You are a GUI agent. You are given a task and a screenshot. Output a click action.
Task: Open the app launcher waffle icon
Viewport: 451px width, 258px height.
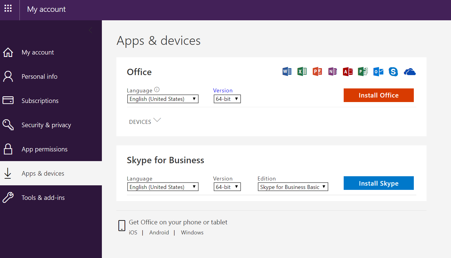[x=8, y=8]
